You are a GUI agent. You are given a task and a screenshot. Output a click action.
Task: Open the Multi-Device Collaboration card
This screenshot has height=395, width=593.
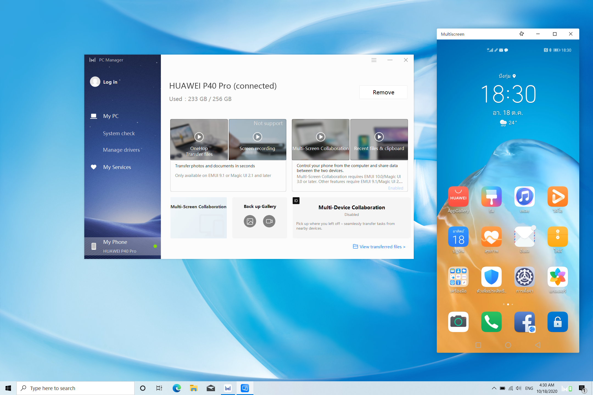(x=351, y=218)
